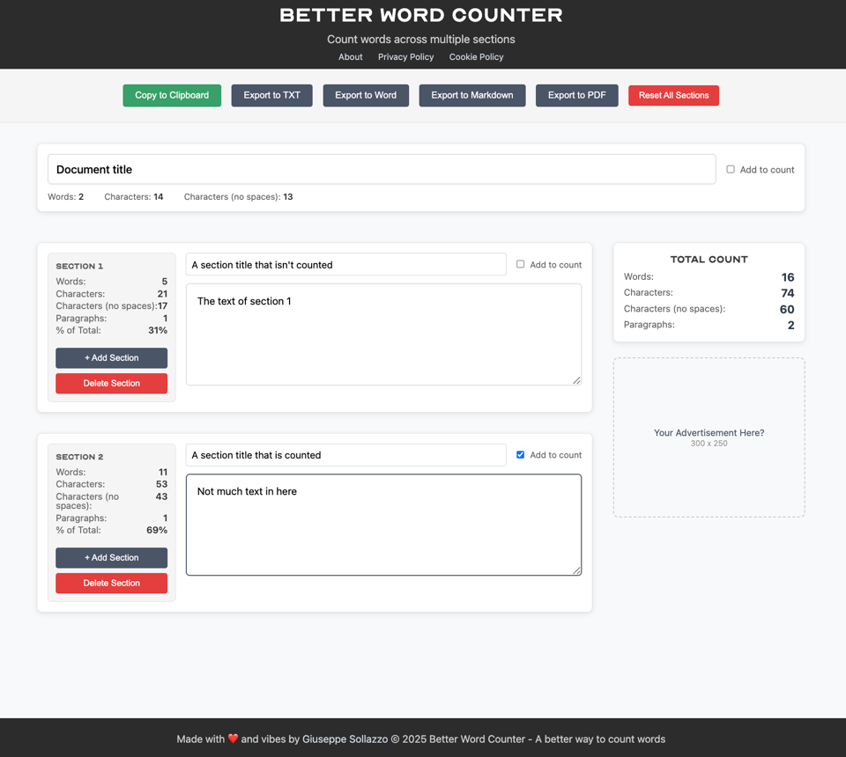846x757 pixels.
Task: Click the Your Advertisement Here placeholder
Action: coord(709,437)
